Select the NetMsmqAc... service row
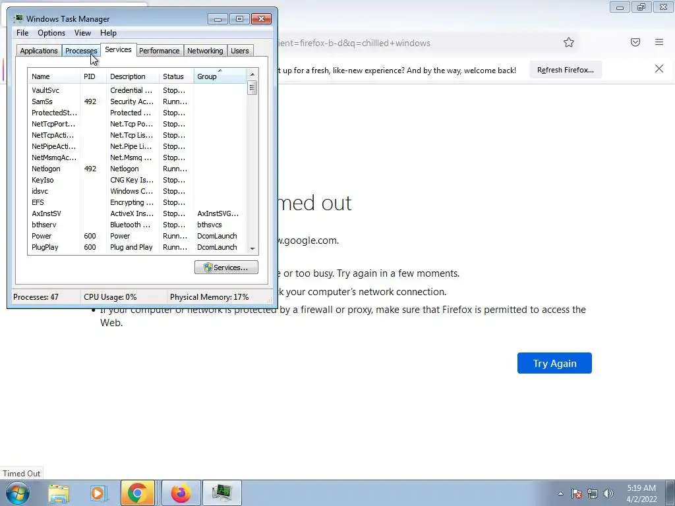This screenshot has height=506, width=675. tap(137, 157)
